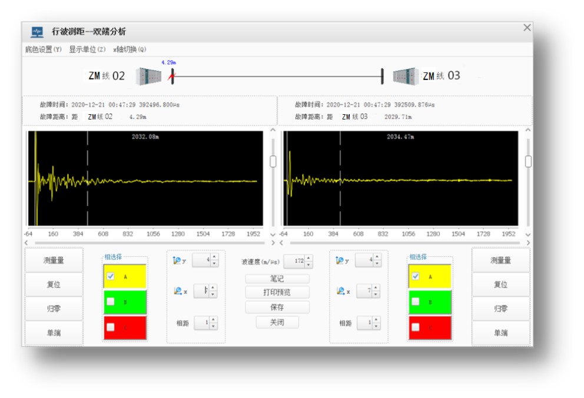The width and height of the screenshot is (584, 398).
Task: Close the 行波测距 window
Action: [x=527, y=28]
